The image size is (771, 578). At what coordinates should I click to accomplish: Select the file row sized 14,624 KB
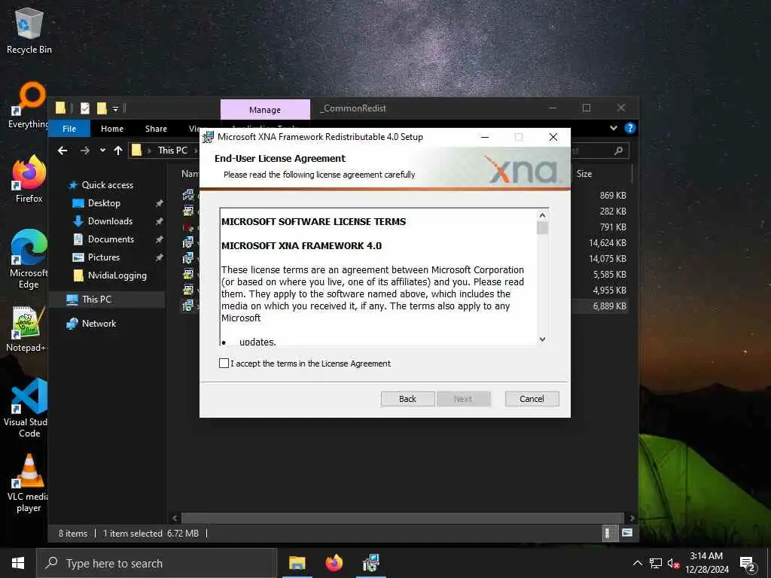[404, 243]
